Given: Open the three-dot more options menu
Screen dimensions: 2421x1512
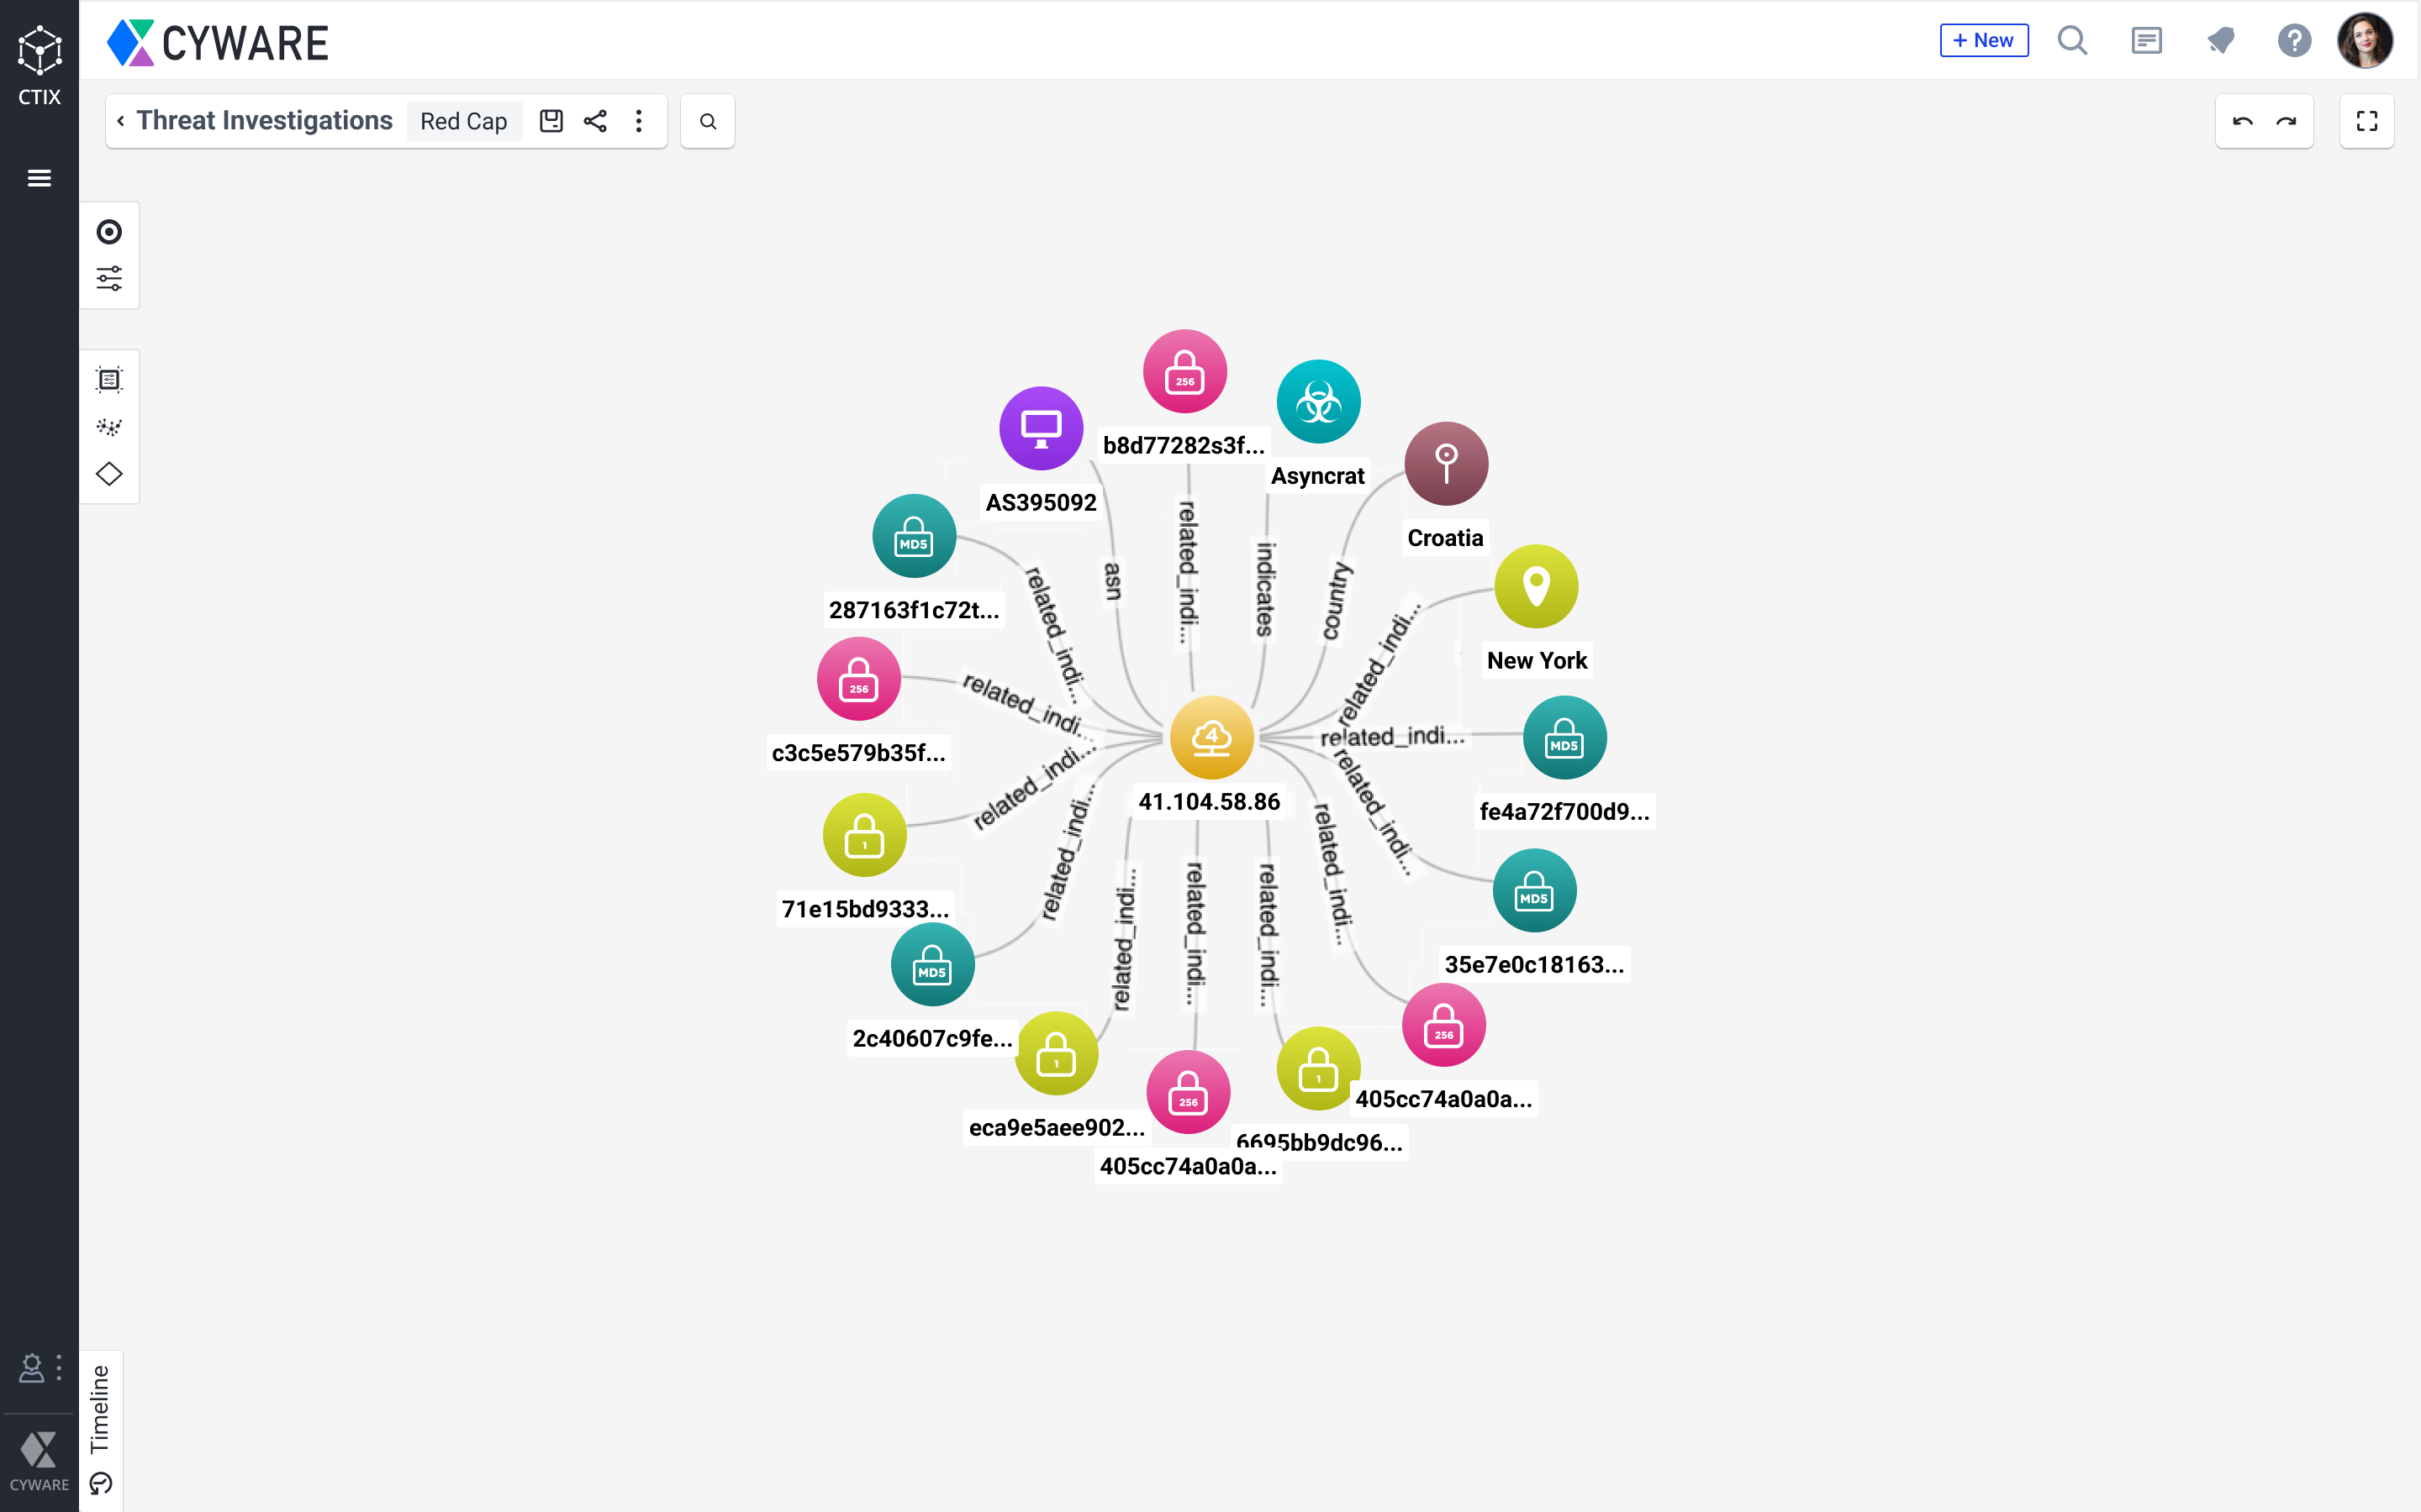Looking at the screenshot, I should (x=639, y=121).
